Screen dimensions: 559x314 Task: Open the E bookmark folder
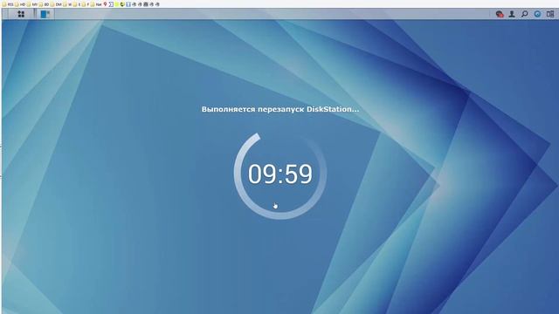click(76, 4)
